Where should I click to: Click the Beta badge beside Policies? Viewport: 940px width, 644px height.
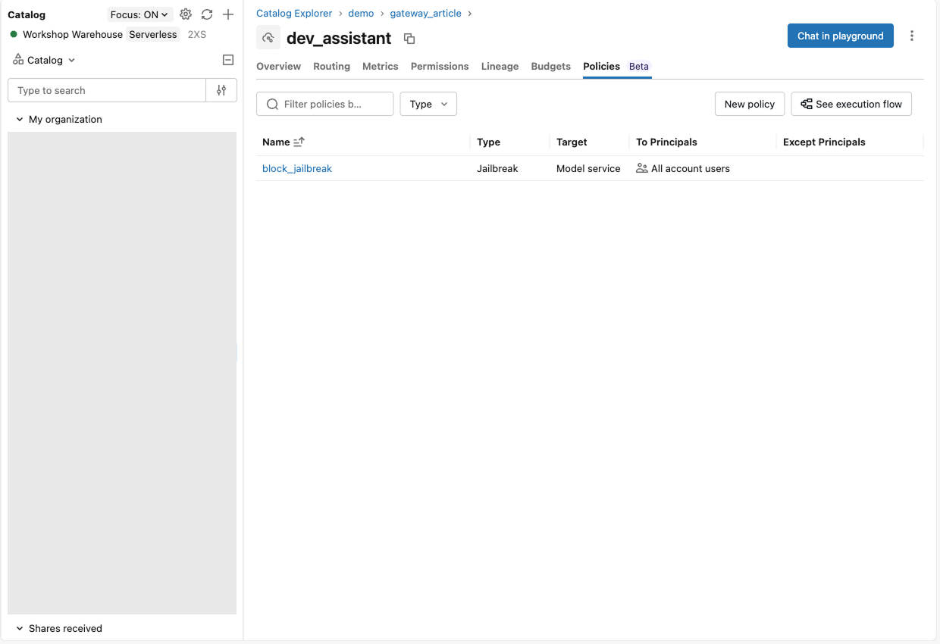click(639, 66)
